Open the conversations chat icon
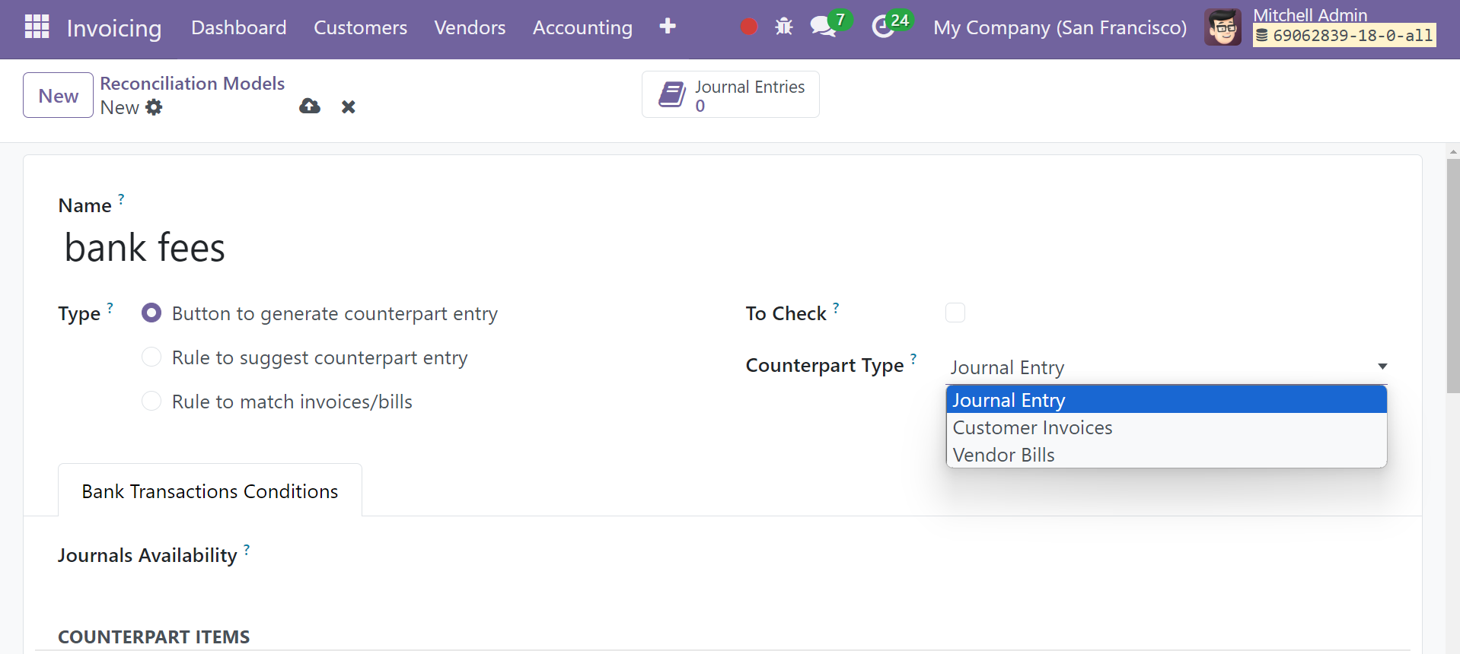 (x=823, y=27)
